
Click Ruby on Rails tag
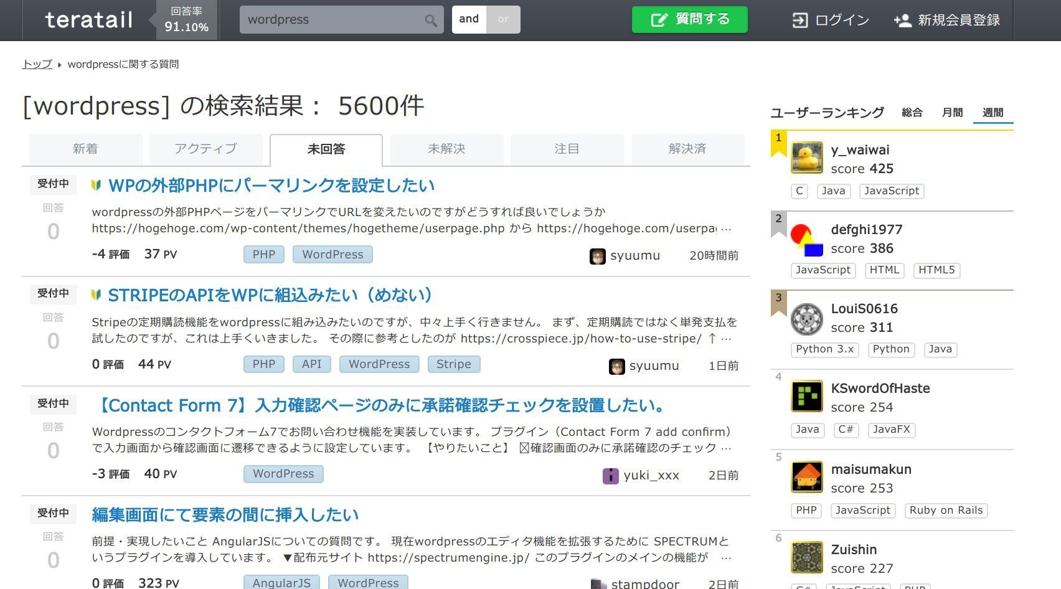[946, 511]
